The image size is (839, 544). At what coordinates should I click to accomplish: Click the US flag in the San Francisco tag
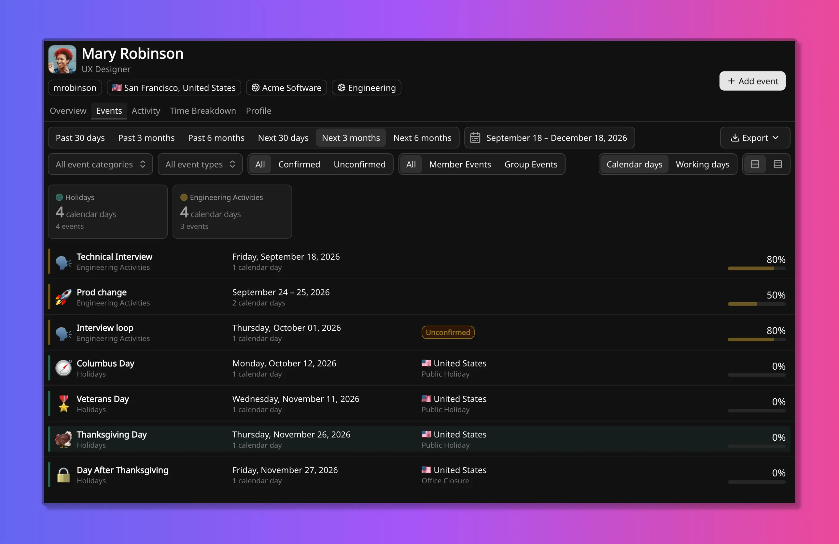tap(117, 87)
